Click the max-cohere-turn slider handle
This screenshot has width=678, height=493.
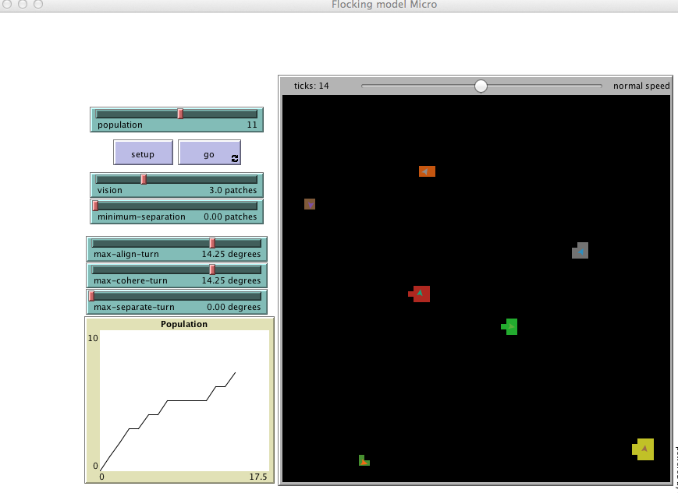(211, 269)
